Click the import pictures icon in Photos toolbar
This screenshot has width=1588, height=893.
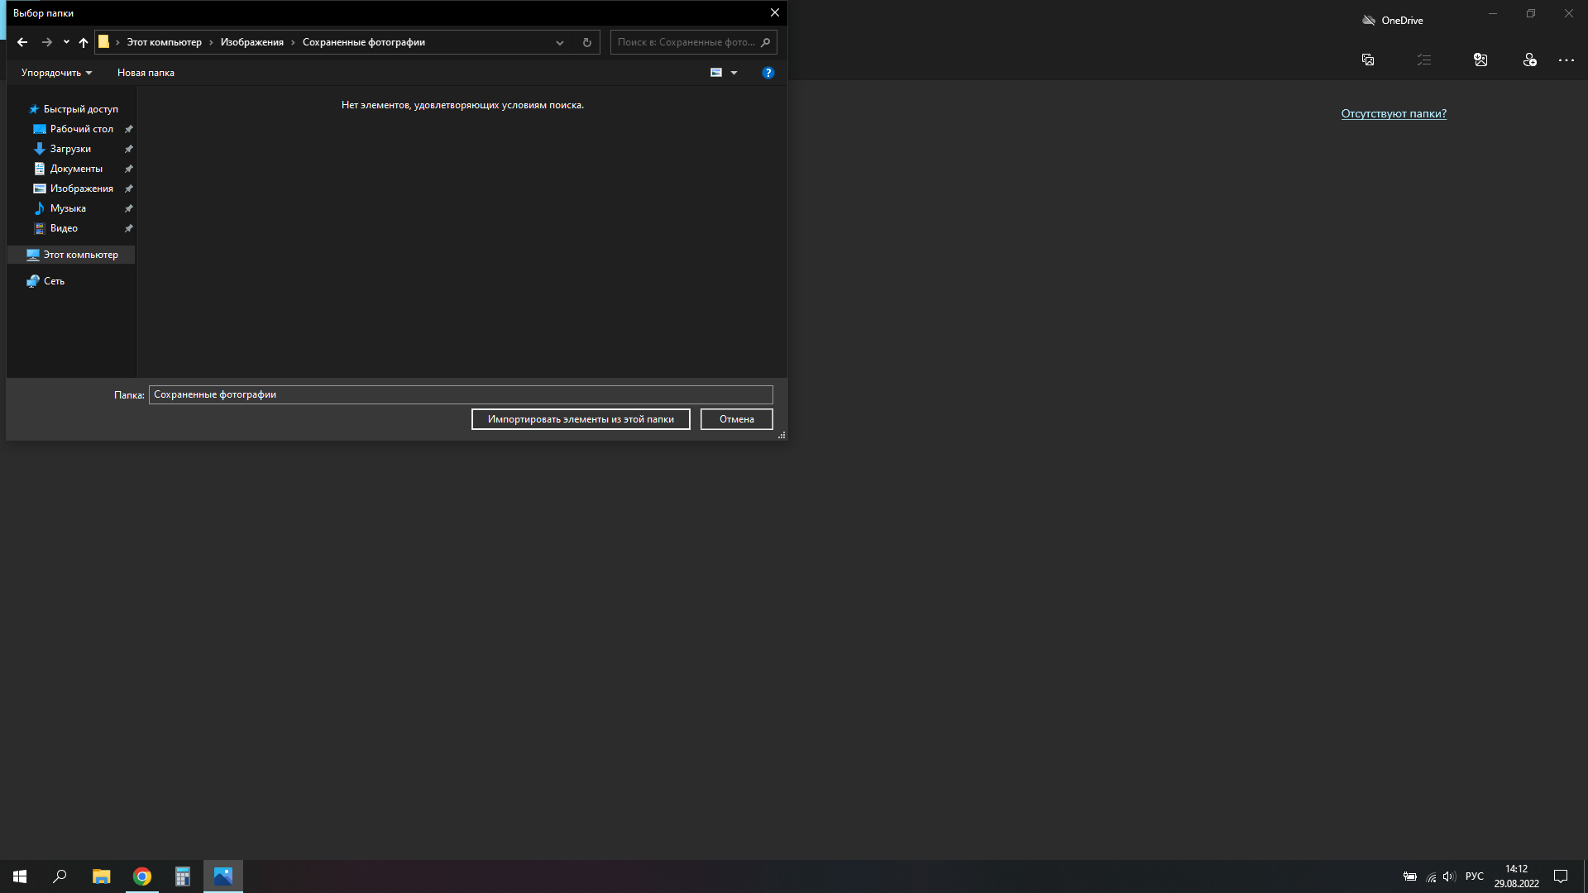pyautogui.click(x=1480, y=60)
